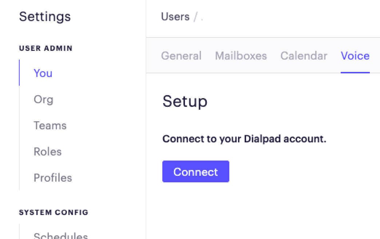Screen dimensions: 380x239
Task: Open Users via the breadcrumb link
Action: click(x=175, y=17)
